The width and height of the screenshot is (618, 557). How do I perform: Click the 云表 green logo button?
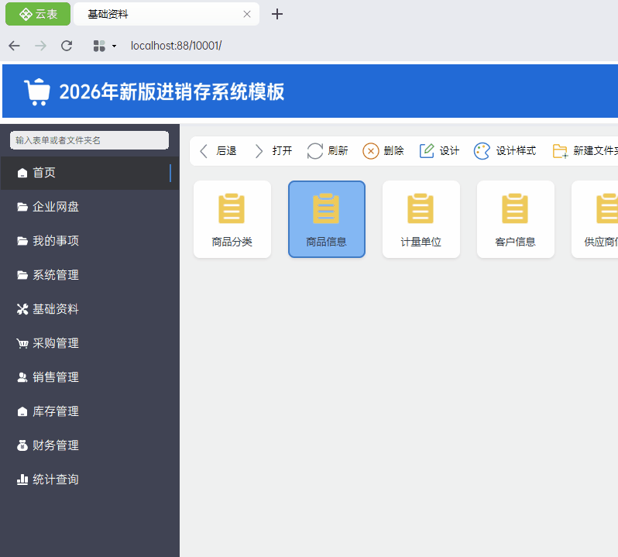pos(38,14)
